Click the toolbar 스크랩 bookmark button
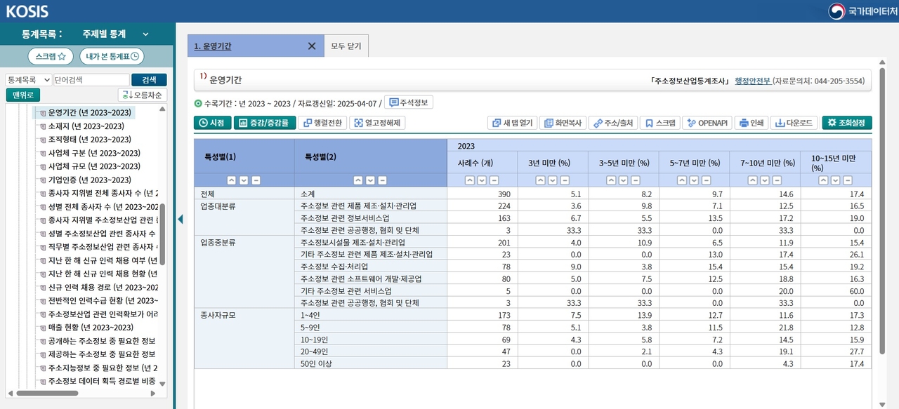This screenshot has height=409, width=899. pyautogui.click(x=660, y=123)
